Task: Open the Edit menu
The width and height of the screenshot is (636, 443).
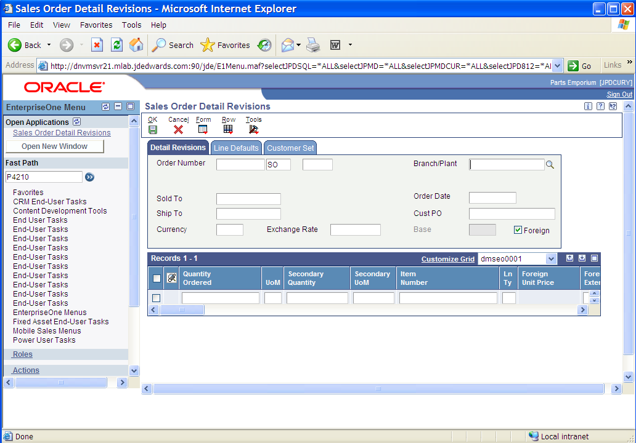Action: pos(36,25)
